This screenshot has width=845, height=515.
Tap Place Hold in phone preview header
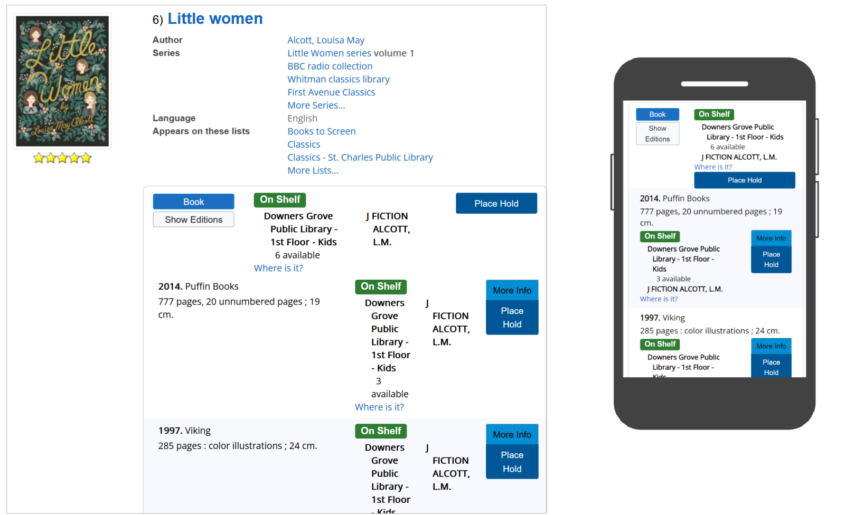point(744,180)
